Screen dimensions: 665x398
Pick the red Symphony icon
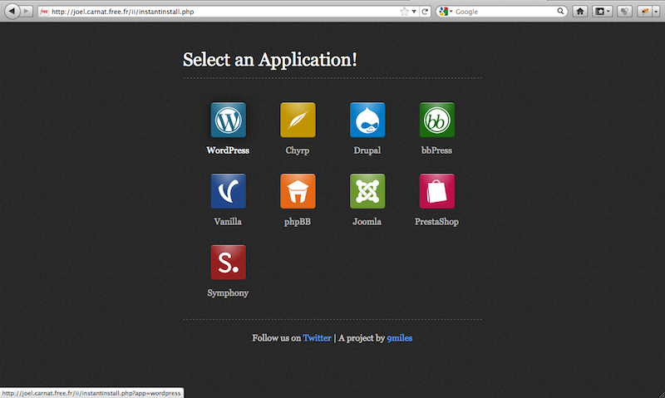[228, 263]
